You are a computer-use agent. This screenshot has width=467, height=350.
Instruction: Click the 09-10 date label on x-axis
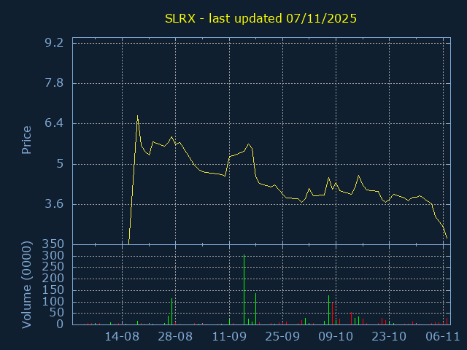(336, 337)
